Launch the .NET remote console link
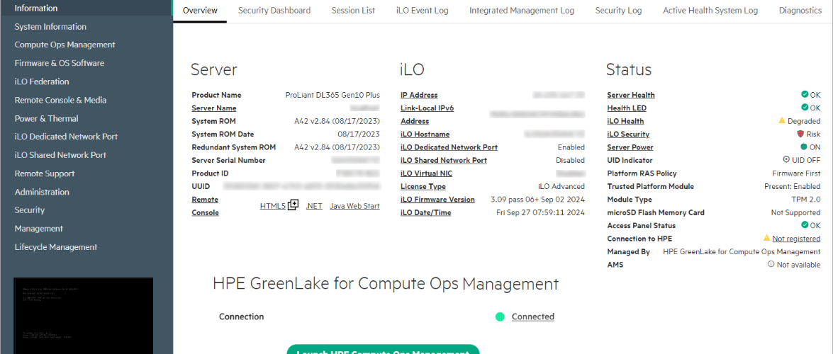The height and width of the screenshot is (354, 833). pos(314,206)
